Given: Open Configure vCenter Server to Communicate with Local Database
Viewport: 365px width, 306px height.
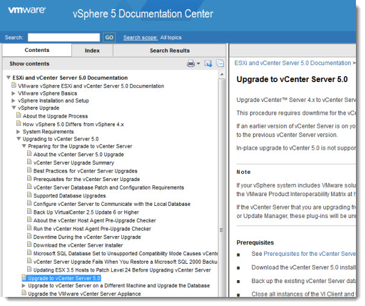Looking at the screenshot, I should (112, 205).
